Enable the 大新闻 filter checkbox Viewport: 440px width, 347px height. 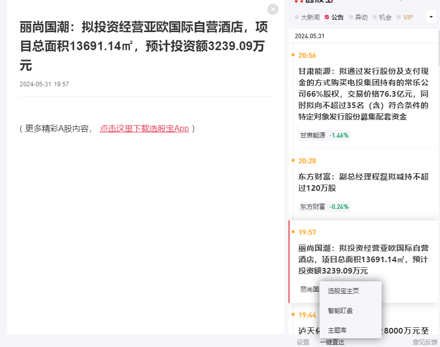coord(297,17)
